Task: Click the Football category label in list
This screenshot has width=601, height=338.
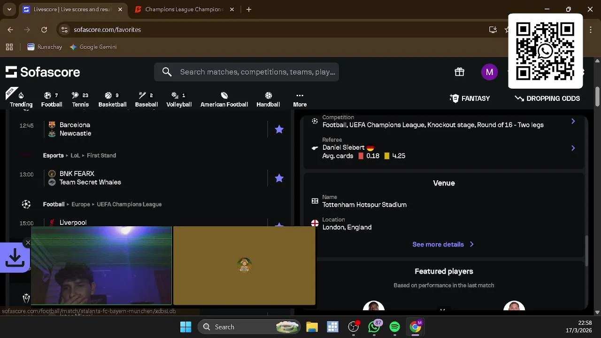Action: coord(54,204)
